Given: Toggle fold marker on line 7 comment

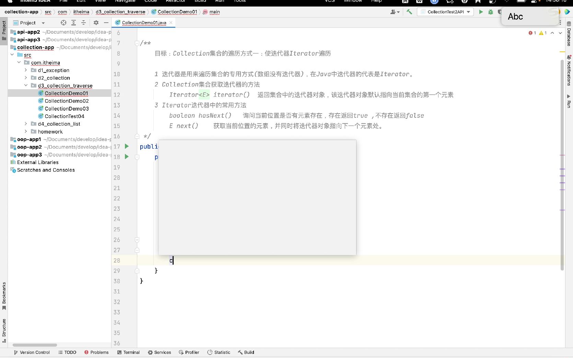Looking at the screenshot, I should click(x=137, y=43).
